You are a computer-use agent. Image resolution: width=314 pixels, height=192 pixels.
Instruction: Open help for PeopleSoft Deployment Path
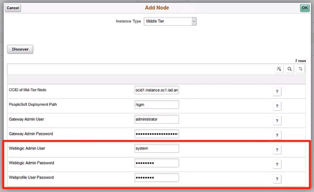pyautogui.click(x=277, y=106)
